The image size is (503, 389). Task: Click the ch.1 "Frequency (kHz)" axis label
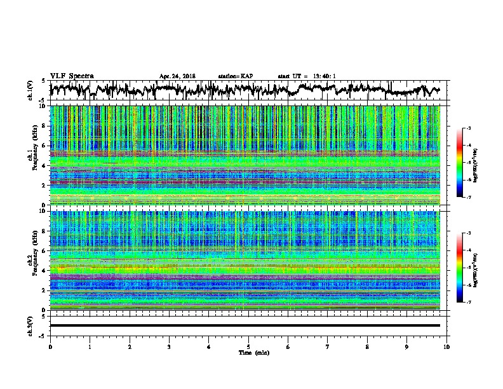35,148
